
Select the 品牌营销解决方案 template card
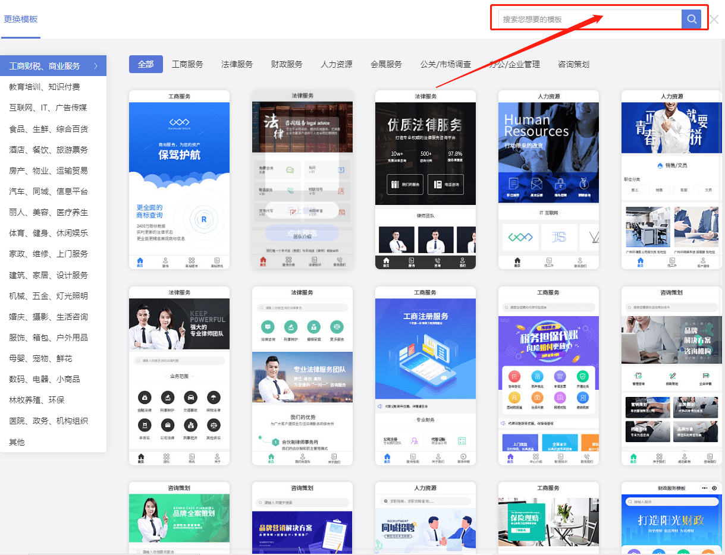tap(302, 518)
